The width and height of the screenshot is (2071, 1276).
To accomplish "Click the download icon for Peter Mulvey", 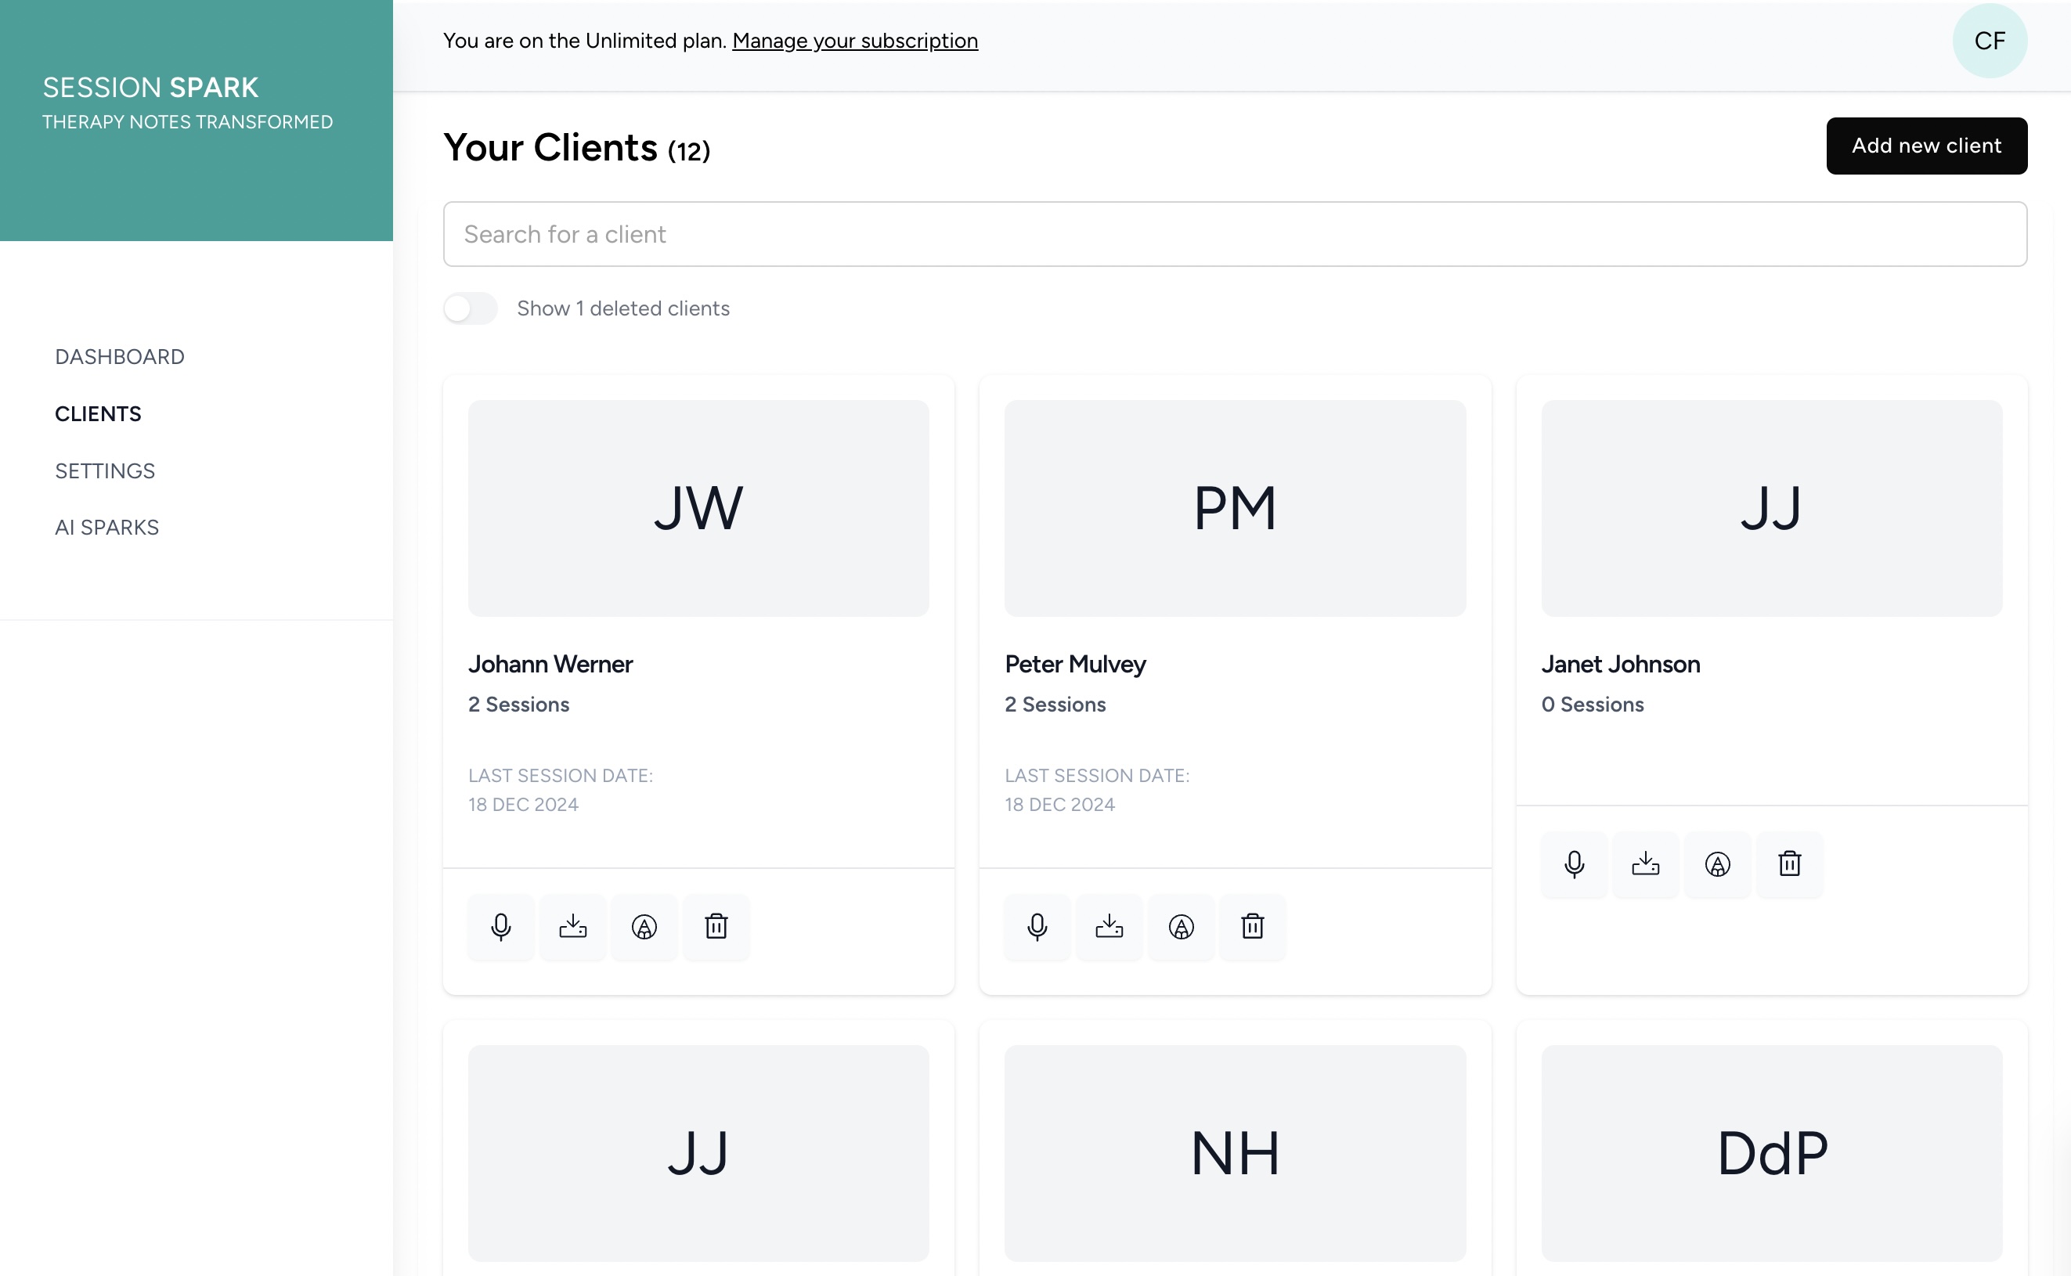I will pyautogui.click(x=1109, y=927).
